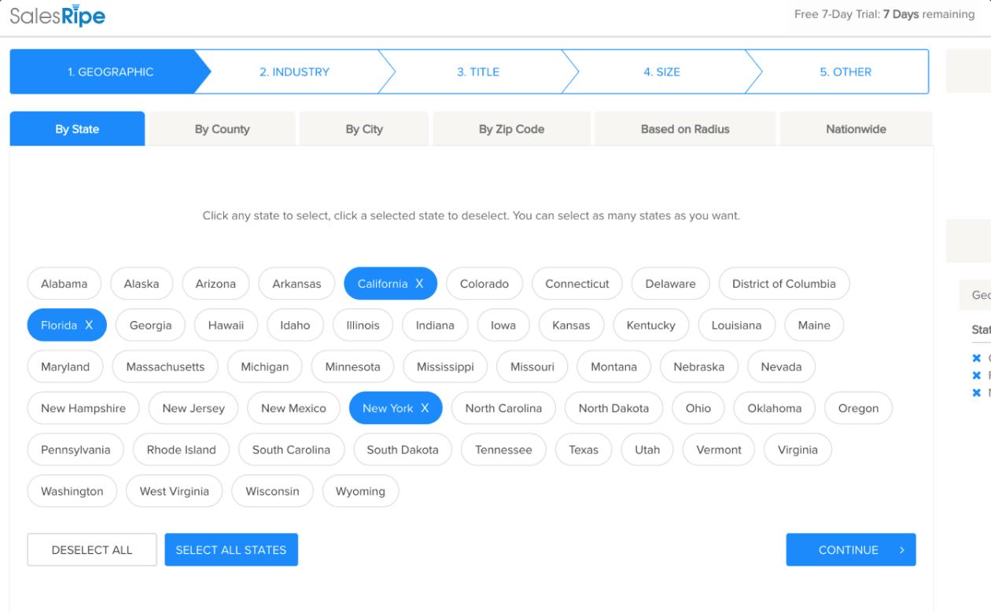
Task: Select the District of Columbia pill
Action: (x=784, y=284)
